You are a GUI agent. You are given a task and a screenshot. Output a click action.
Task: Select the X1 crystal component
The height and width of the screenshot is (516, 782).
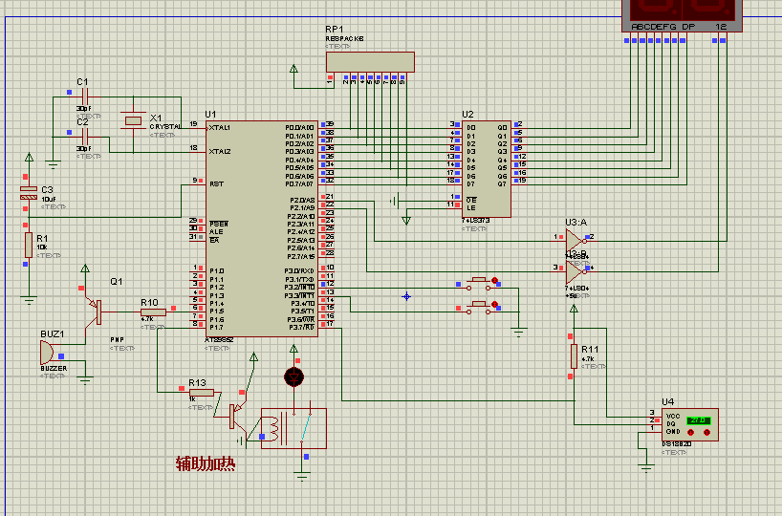[x=133, y=120]
